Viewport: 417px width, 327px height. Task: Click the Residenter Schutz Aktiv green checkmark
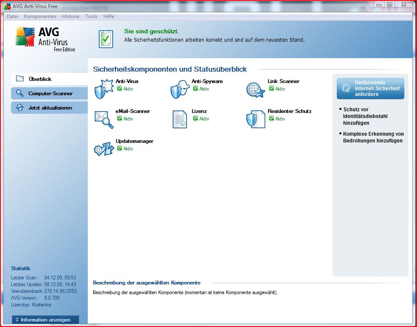pyautogui.click(x=271, y=118)
